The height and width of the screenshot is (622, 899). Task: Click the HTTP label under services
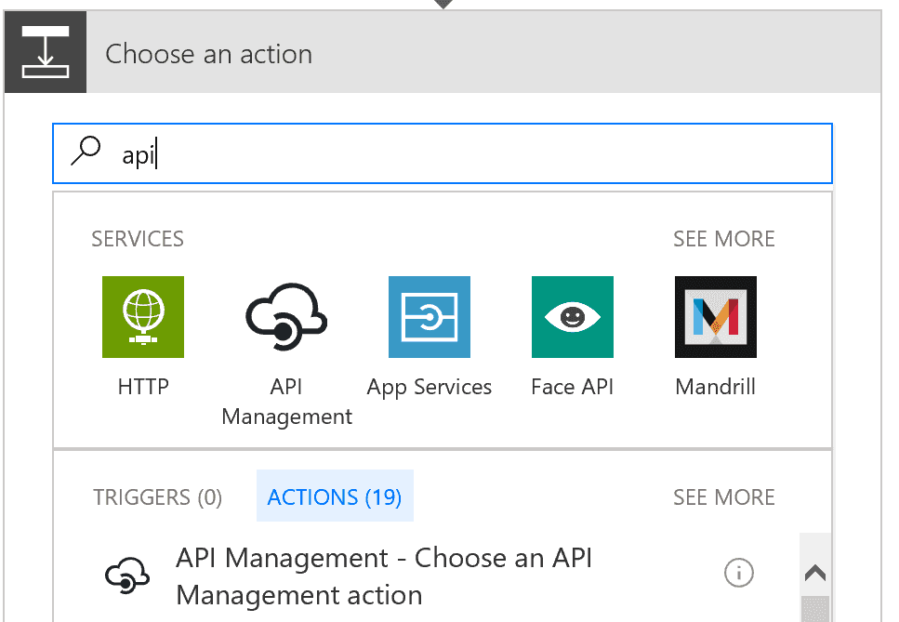point(143,387)
